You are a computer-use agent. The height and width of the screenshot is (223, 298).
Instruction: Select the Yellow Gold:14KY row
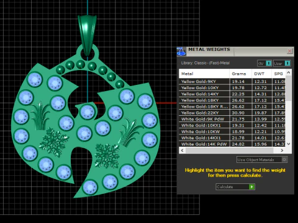[x=232, y=94]
